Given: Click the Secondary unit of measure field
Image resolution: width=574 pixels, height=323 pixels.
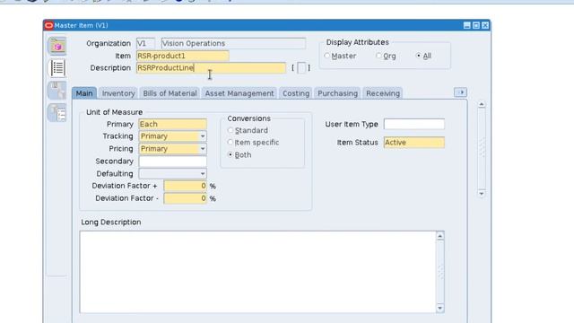Looking at the screenshot, I should (172, 161).
